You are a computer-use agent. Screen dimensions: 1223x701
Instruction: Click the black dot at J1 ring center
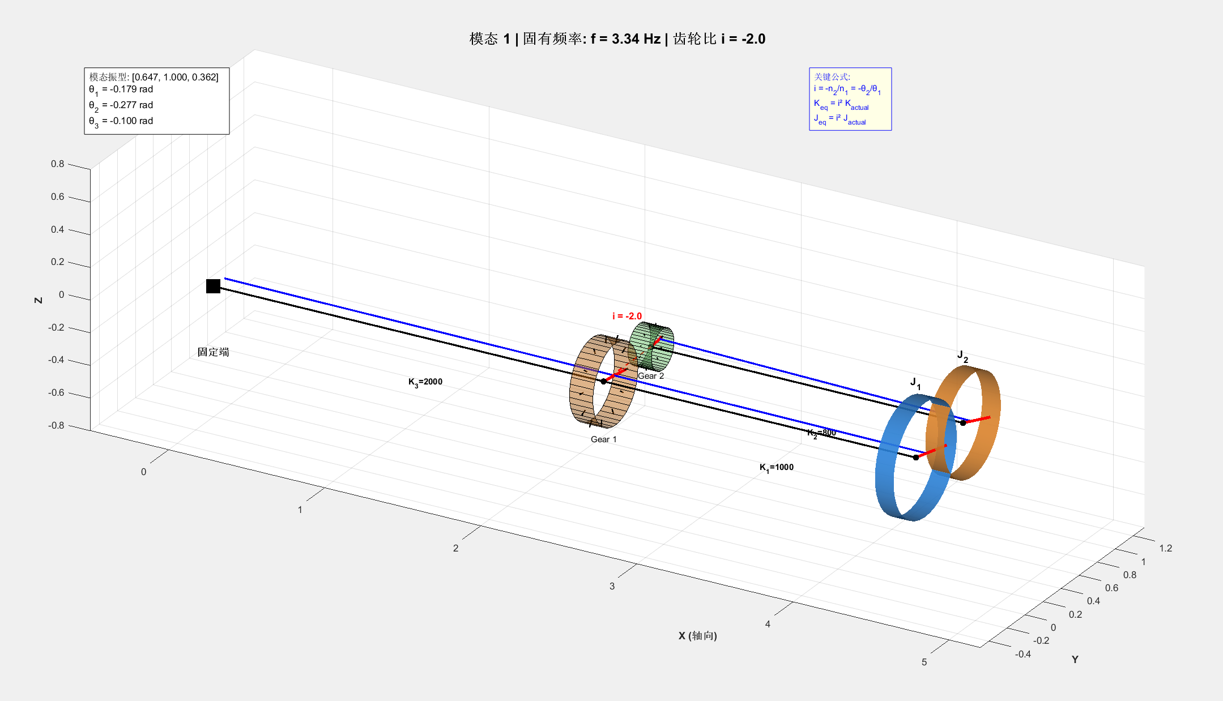pos(915,457)
